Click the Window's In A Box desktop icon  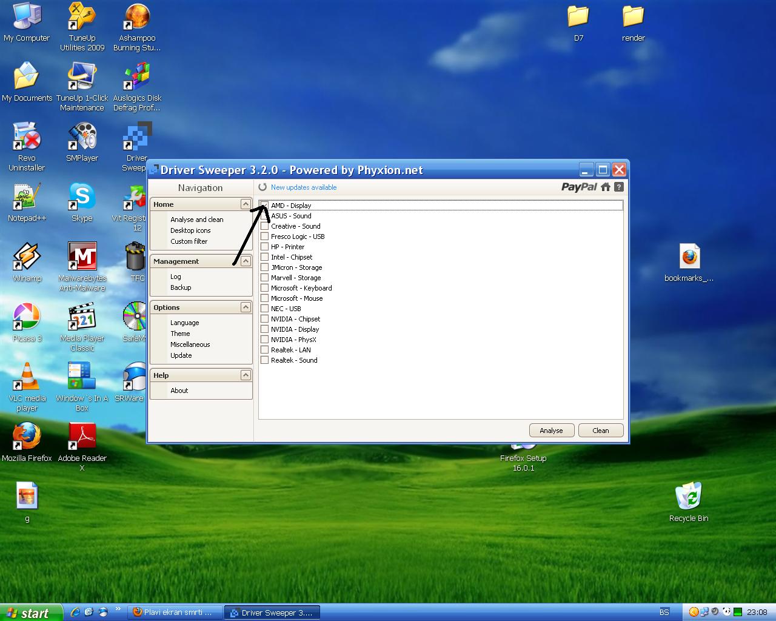82,387
